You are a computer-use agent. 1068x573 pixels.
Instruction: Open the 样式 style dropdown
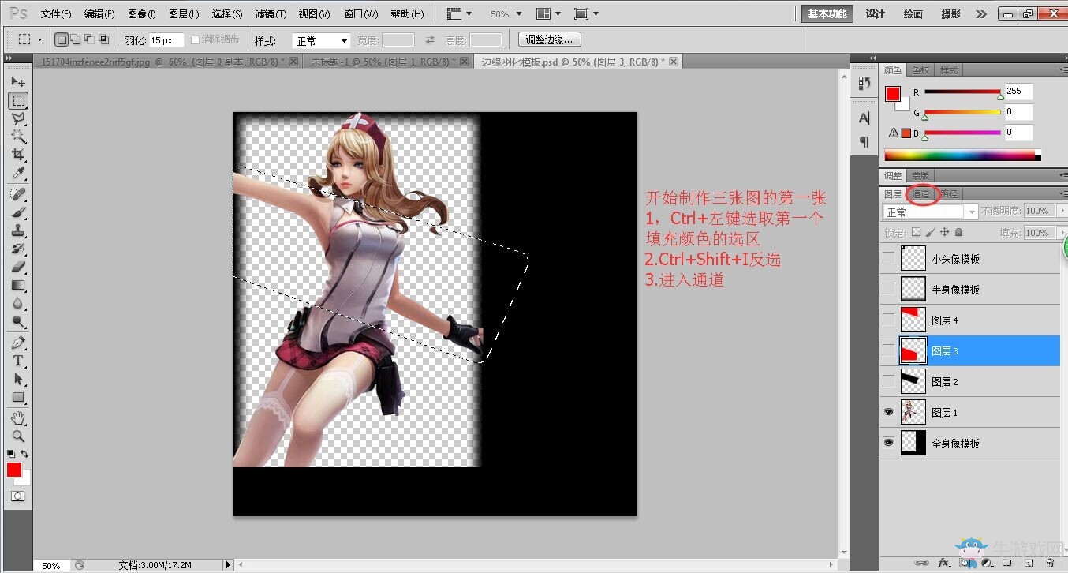click(321, 40)
